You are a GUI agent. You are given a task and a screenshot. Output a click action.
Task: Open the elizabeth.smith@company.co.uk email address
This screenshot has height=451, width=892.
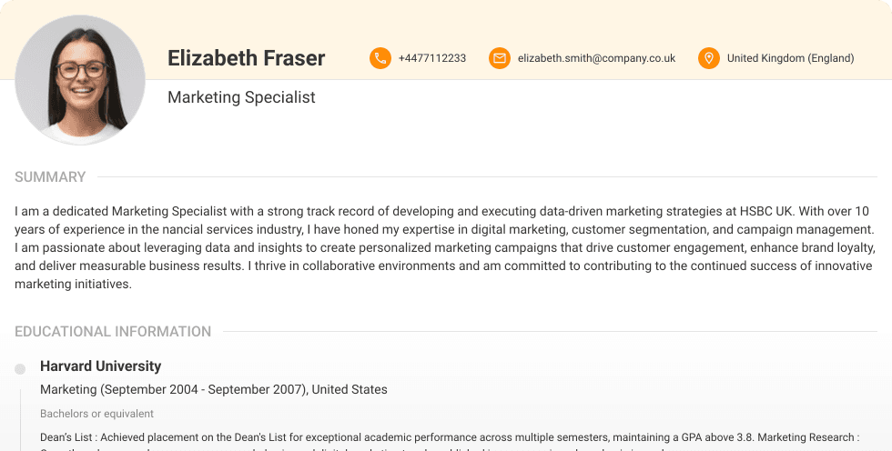coord(596,58)
